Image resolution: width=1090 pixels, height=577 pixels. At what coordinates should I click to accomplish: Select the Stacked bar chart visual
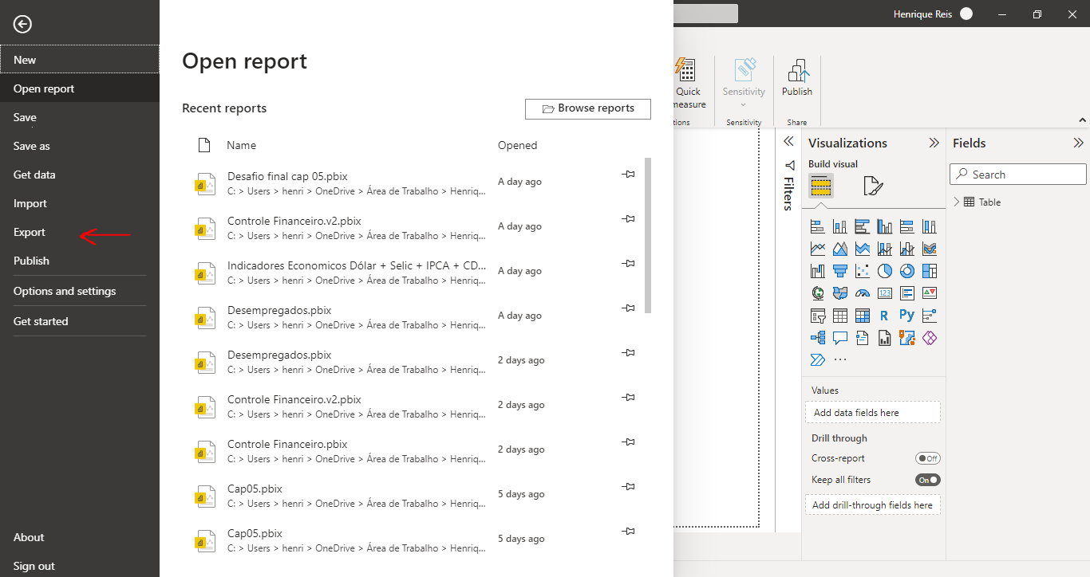pos(817,227)
